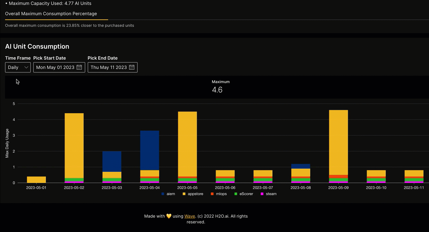Open the Pick Start Date picker

[x=55, y=67]
